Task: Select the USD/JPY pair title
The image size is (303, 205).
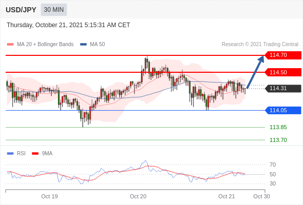Action: tap(21, 10)
